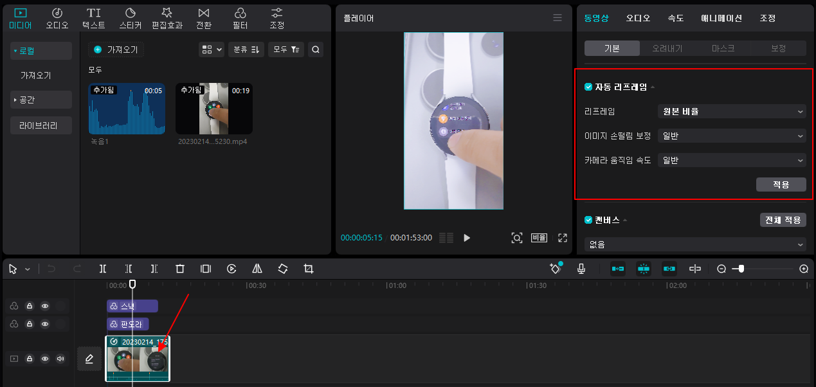Open the 조정 adjustment panel in the top toolbar

point(277,19)
